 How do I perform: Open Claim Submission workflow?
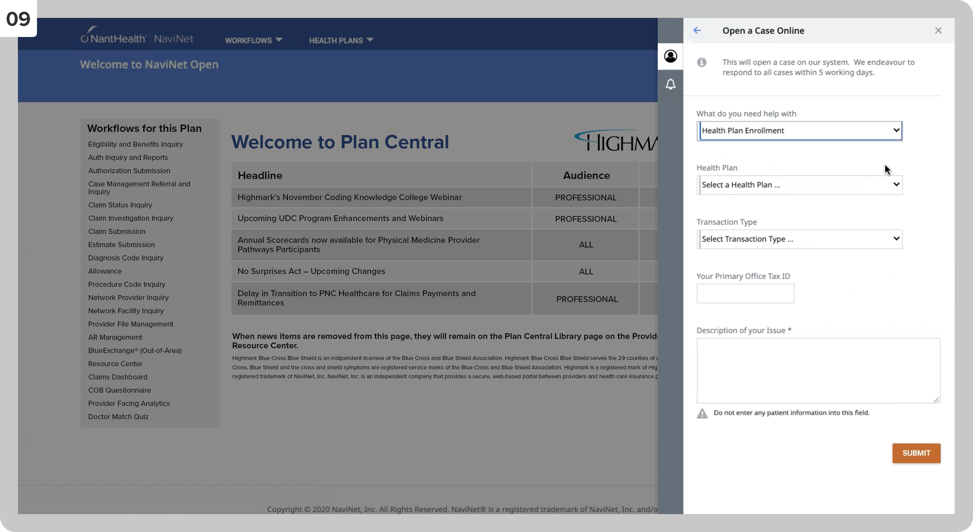117,232
